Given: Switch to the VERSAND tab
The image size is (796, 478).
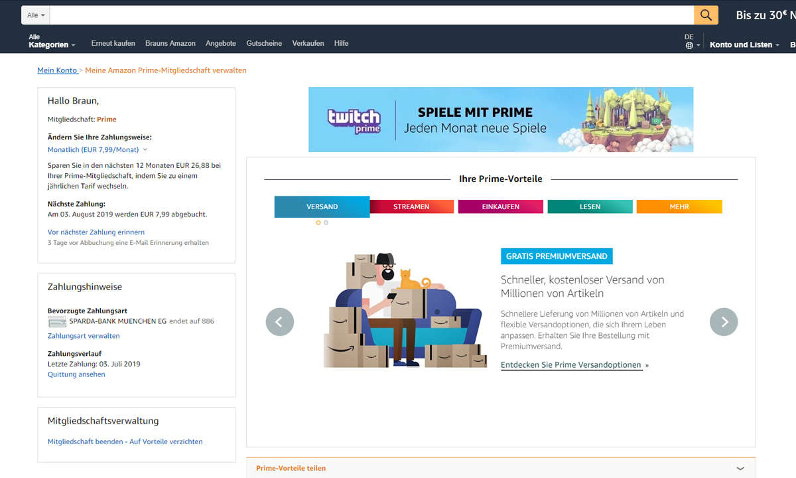Looking at the screenshot, I should coord(322,206).
